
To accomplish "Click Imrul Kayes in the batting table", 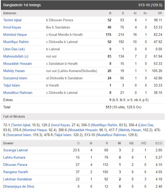I will [12, 27].
